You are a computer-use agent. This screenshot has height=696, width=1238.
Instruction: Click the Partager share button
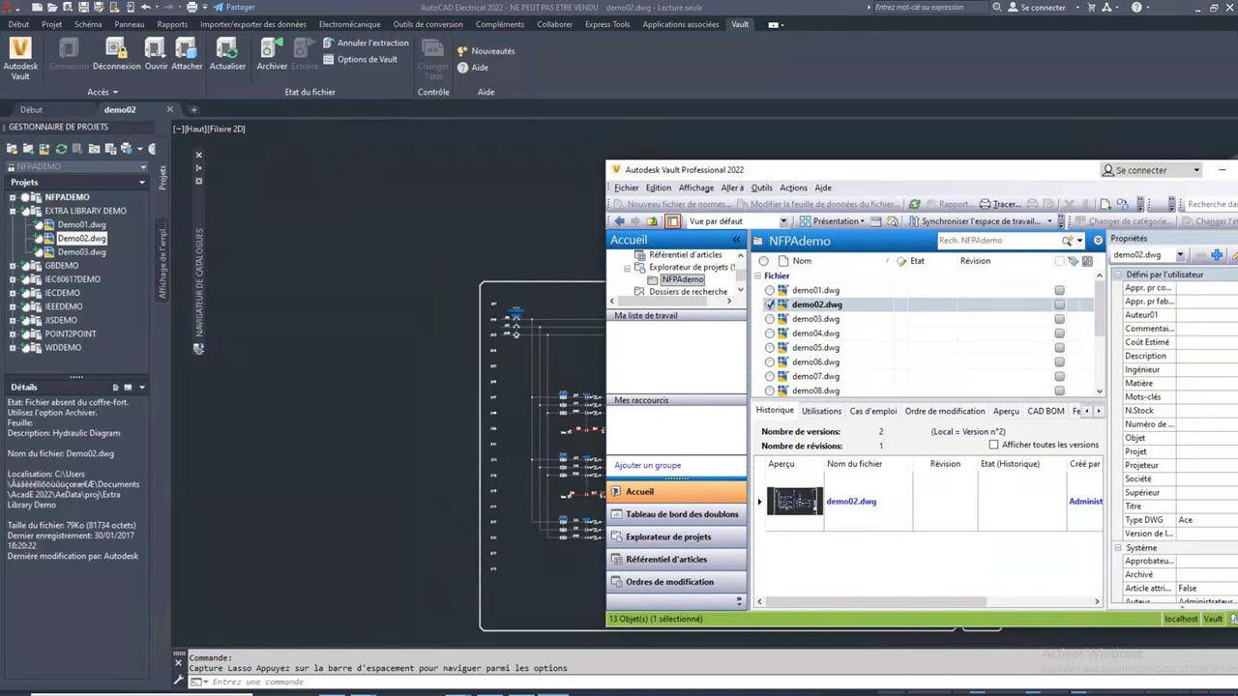tap(234, 8)
